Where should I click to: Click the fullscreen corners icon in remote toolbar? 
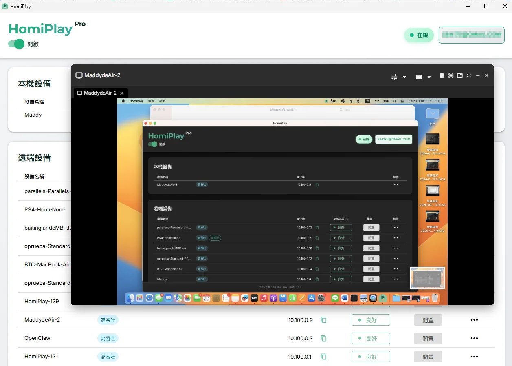point(469,75)
